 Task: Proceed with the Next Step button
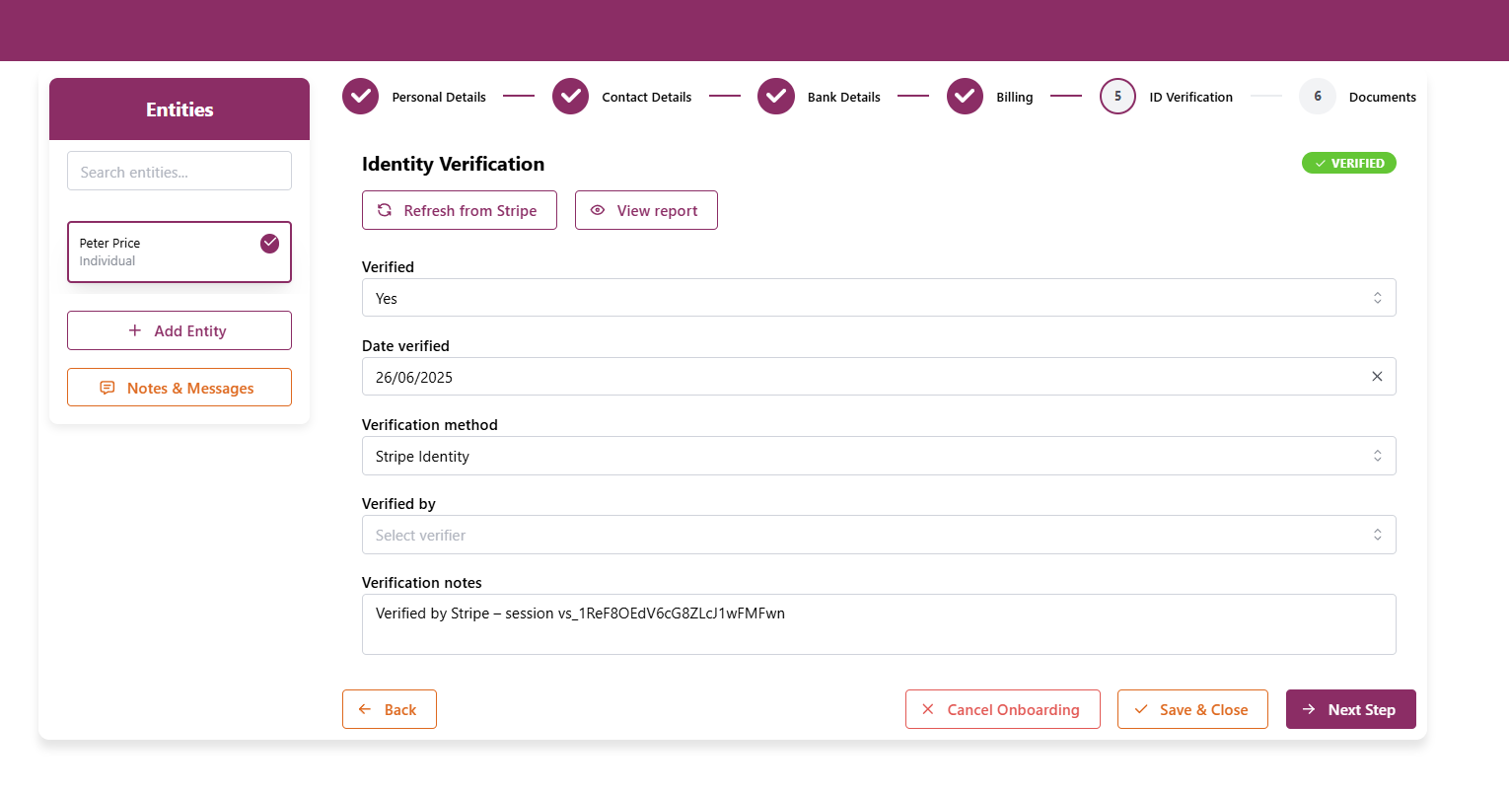(1350, 710)
